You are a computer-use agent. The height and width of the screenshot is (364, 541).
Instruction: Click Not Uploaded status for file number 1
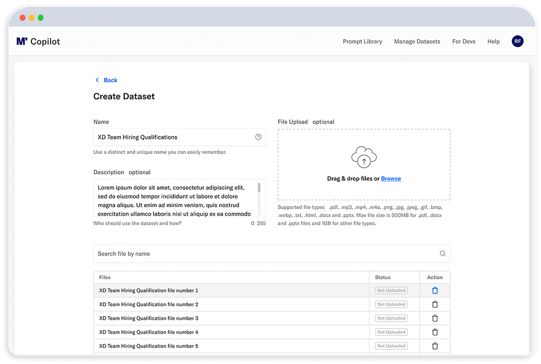pos(391,291)
